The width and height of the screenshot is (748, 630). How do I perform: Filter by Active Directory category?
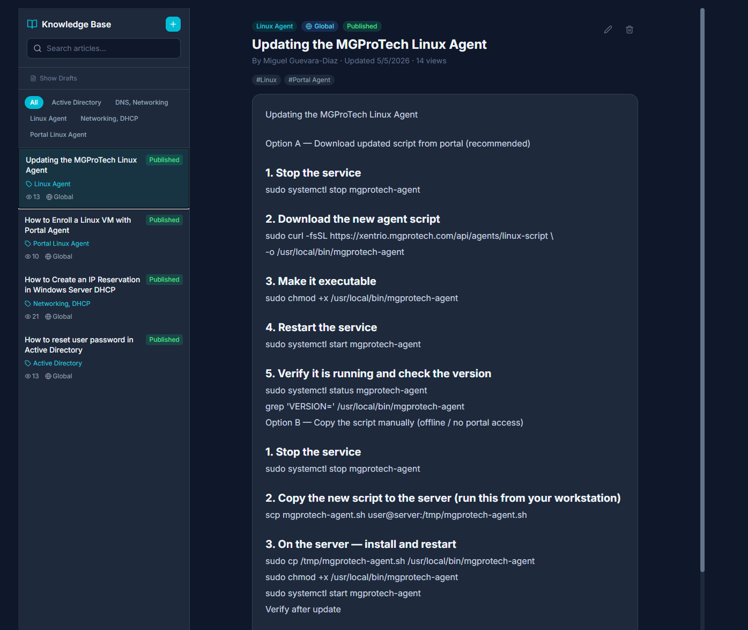[76, 102]
